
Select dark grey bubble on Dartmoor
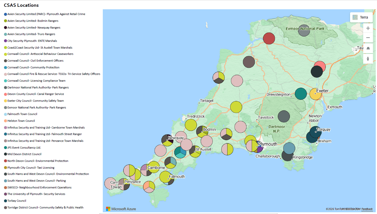click(284, 117)
